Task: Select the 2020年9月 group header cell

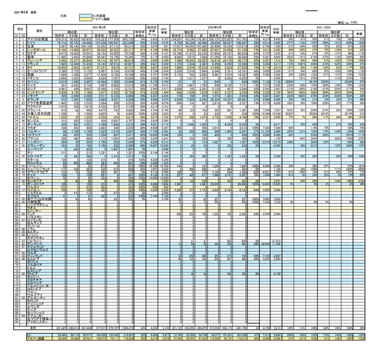Action: (215, 27)
